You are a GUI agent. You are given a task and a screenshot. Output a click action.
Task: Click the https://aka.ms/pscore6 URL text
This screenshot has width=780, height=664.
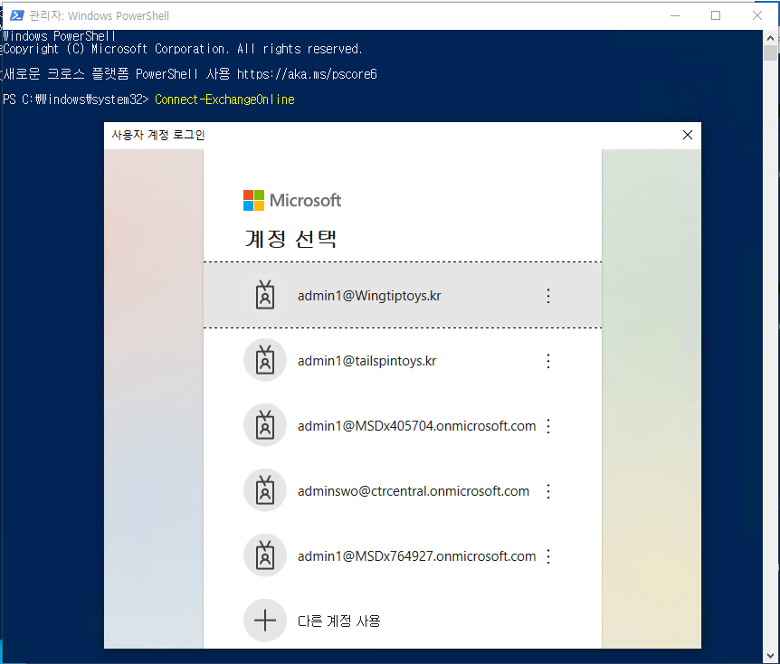click(307, 74)
